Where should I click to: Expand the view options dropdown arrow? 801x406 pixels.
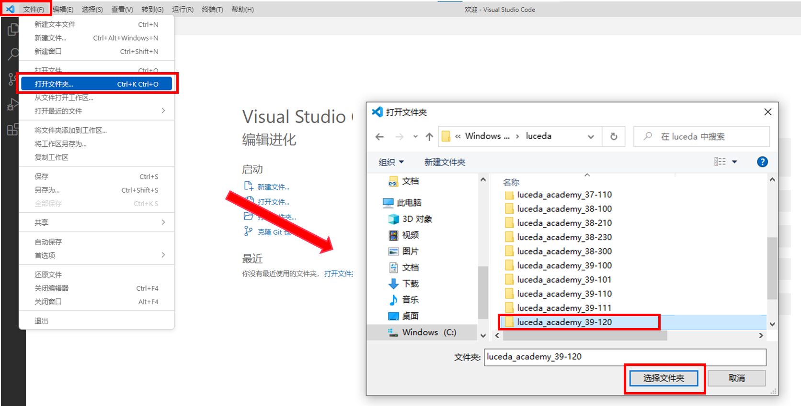pyautogui.click(x=734, y=162)
